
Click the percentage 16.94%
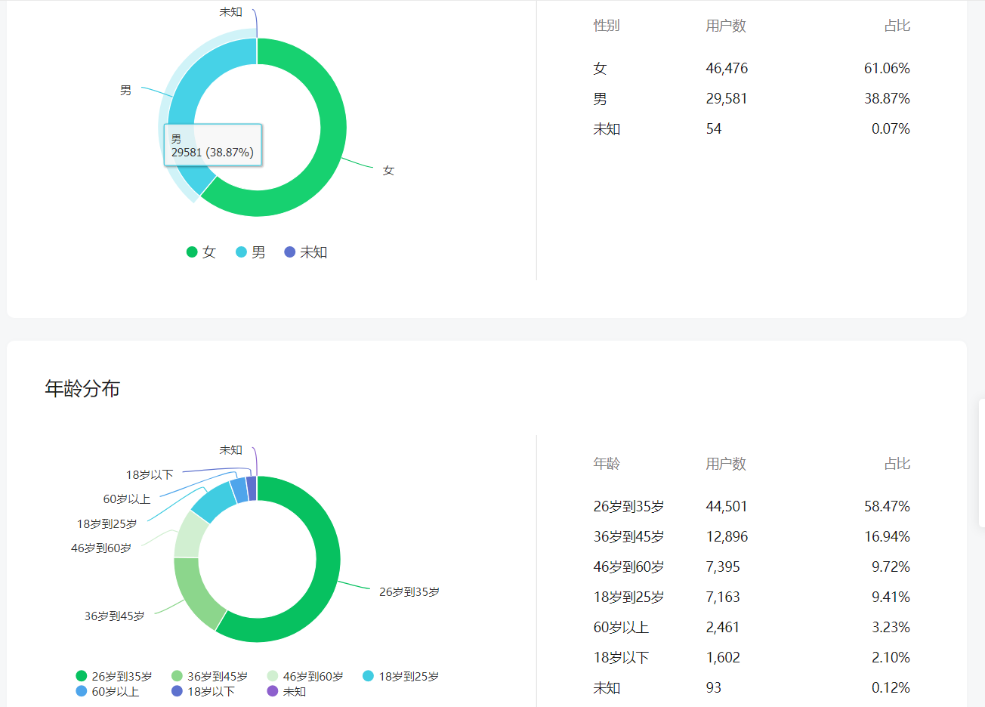point(887,537)
